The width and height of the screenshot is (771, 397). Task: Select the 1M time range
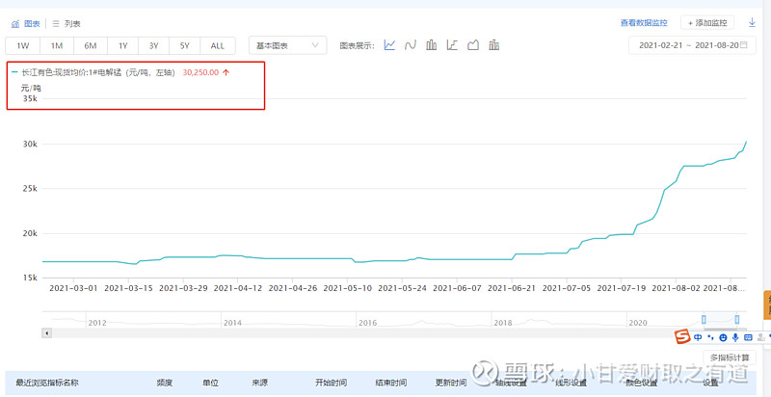(57, 45)
